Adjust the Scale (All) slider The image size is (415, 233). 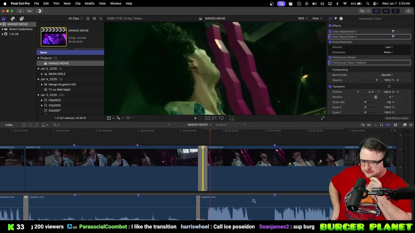(365, 102)
